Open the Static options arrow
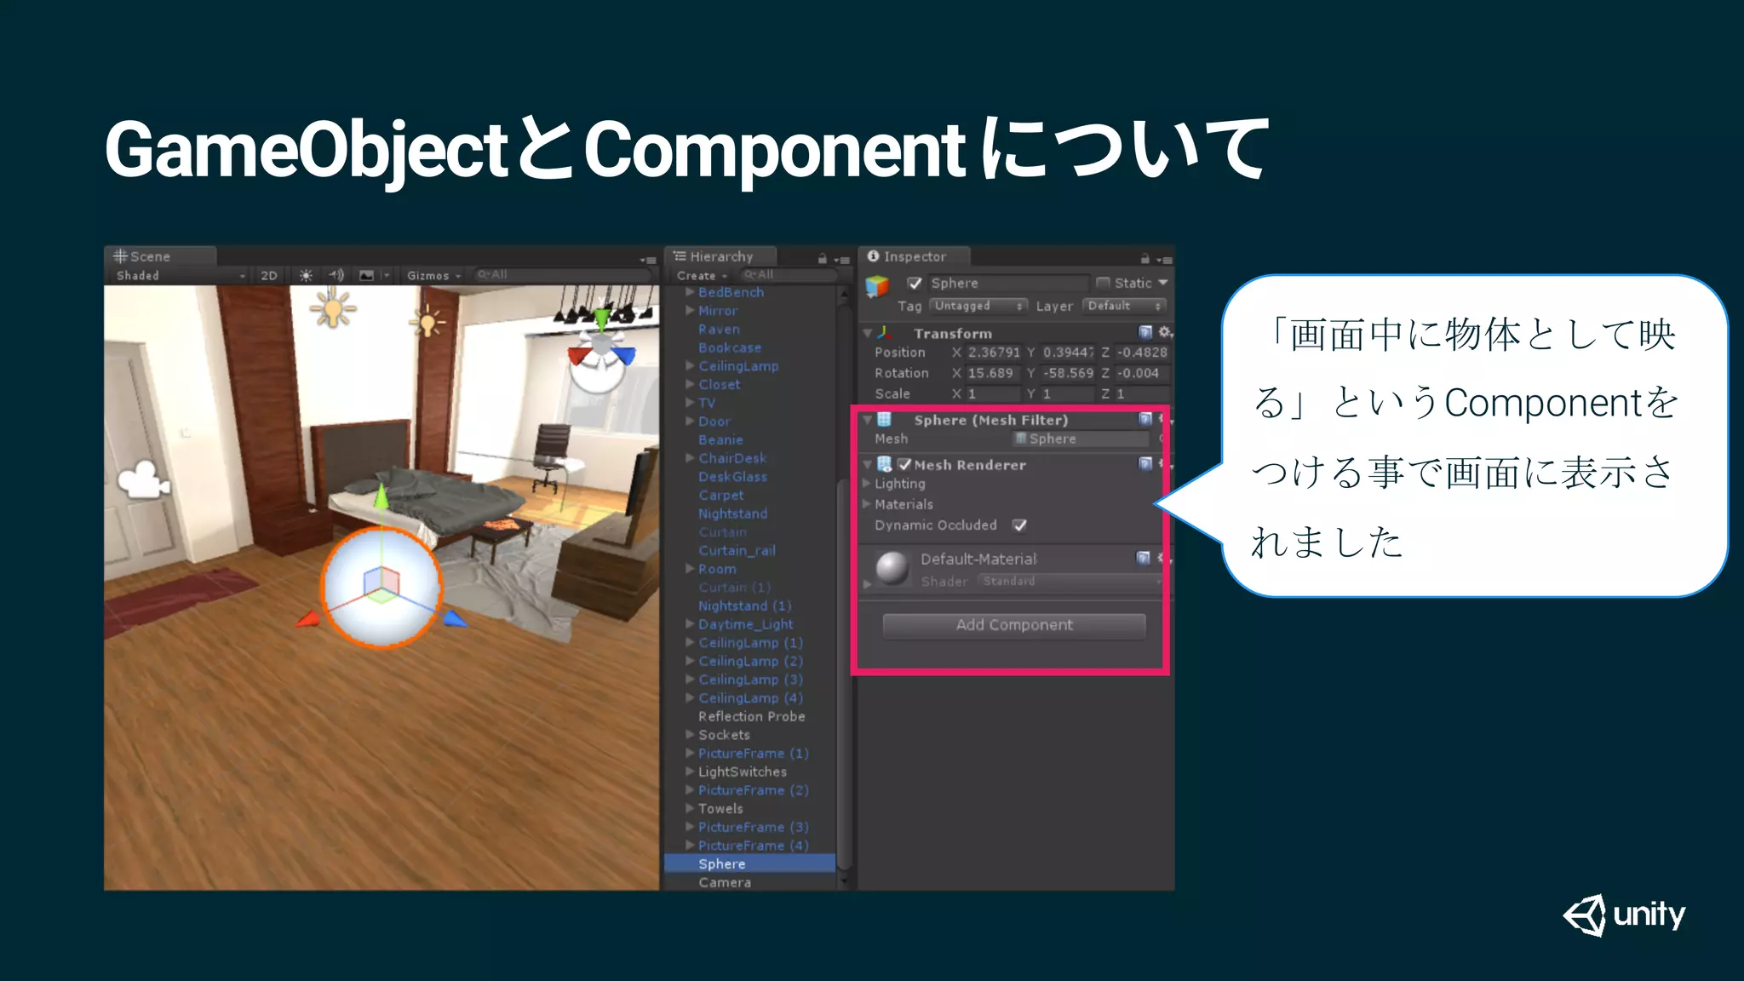The width and height of the screenshot is (1744, 981). coord(1163,283)
